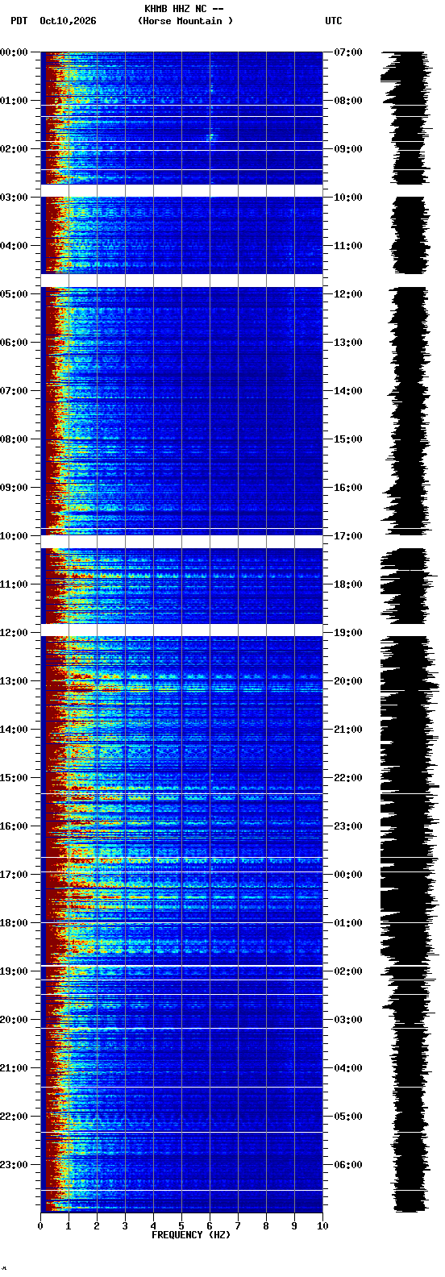
Task: Click the PDT time label '21:00'
Action: (15, 1068)
